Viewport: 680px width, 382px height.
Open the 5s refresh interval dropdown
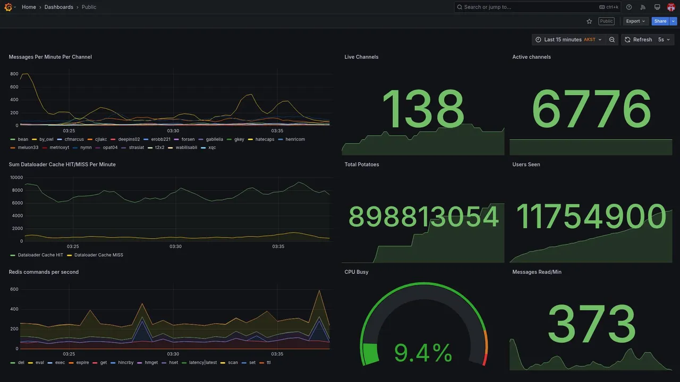[x=665, y=40]
